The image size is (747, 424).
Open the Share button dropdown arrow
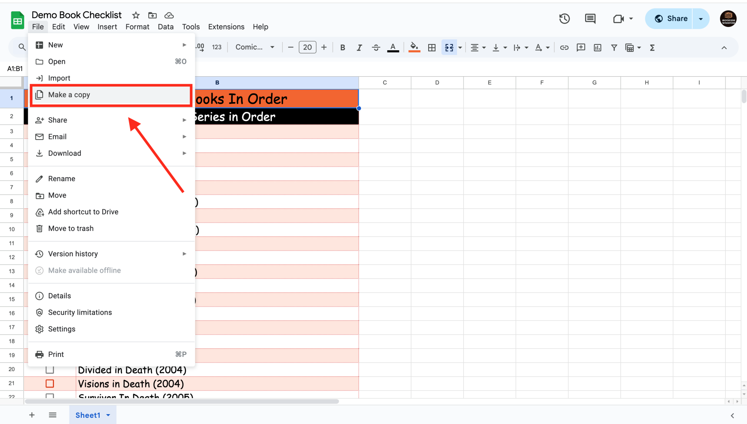coord(701,19)
